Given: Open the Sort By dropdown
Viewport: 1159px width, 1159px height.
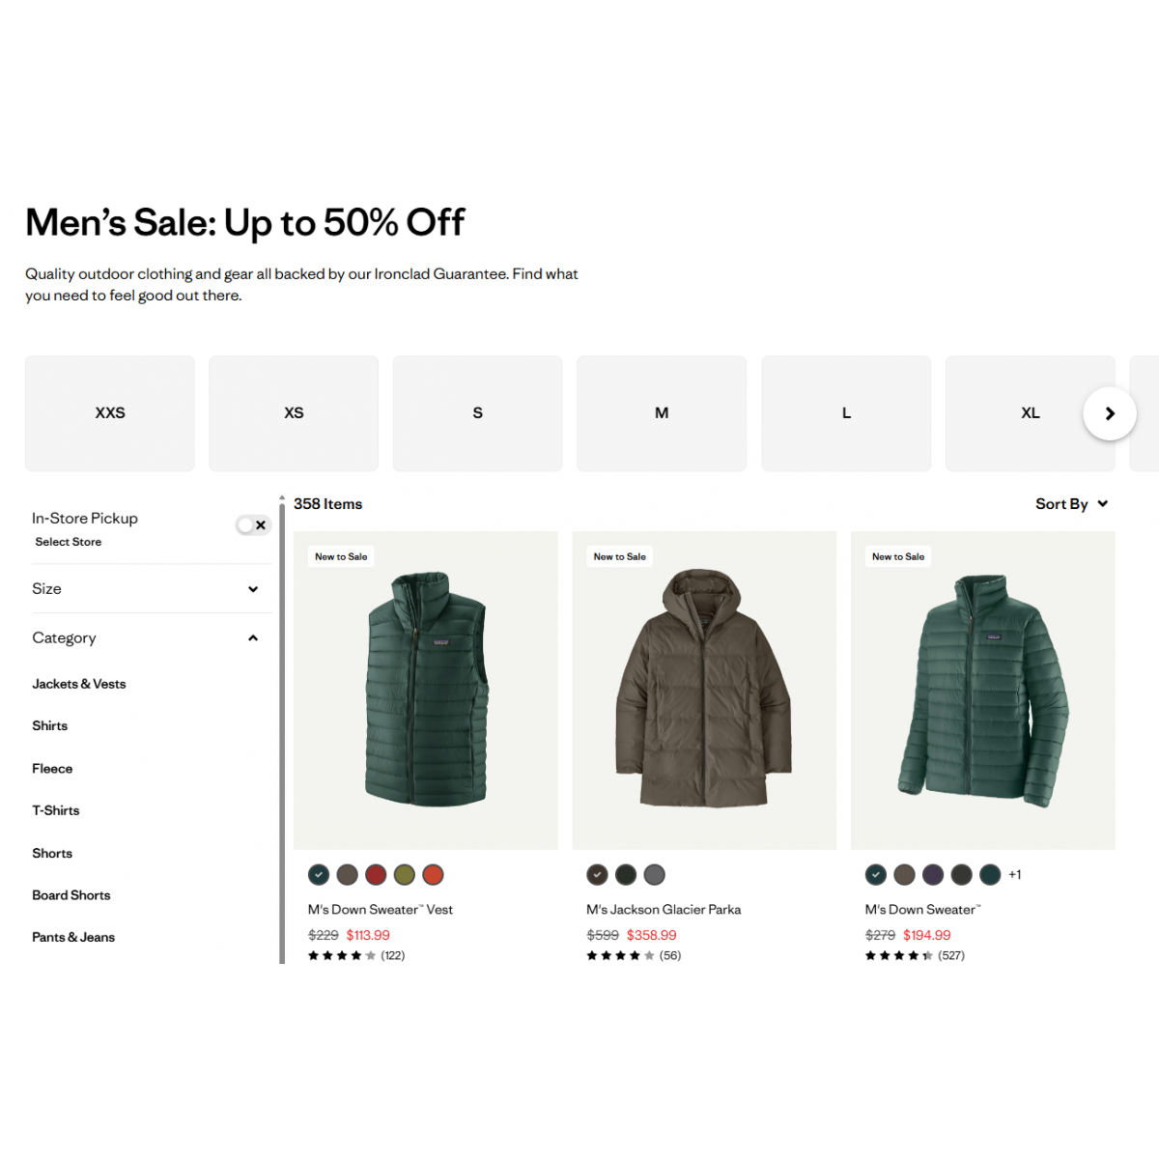Looking at the screenshot, I should point(1071,504).
